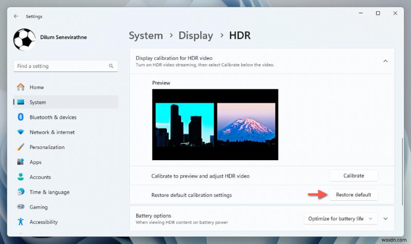The width and height of the screenshot is (411, 244).
Task: Click the System monitor icon
Action: [21, 102]
